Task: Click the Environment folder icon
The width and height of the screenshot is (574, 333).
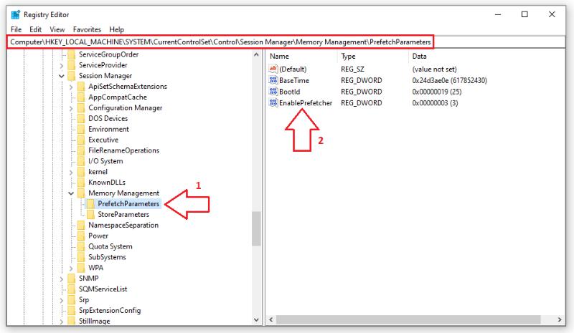Action: pos(81,129)
